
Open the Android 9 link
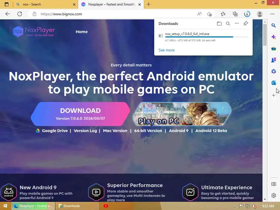[x=179, y=131]
